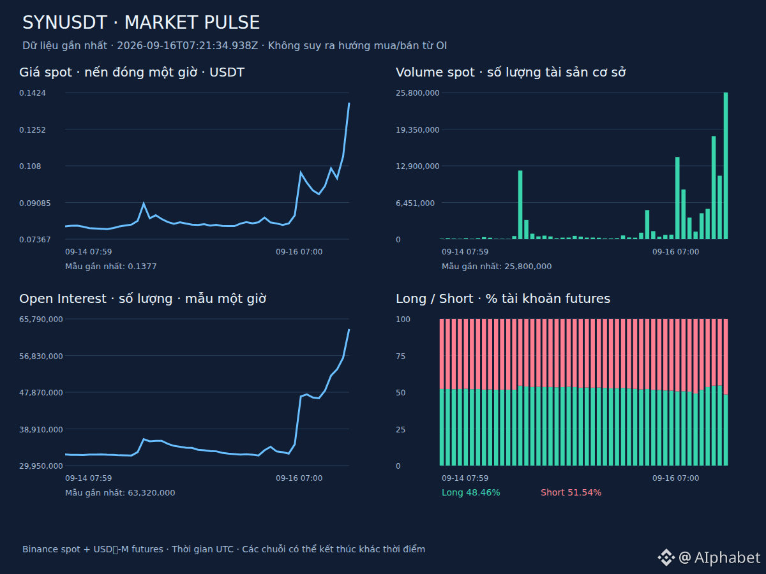
Task: Click the Long 48.46% legend label
Action: [471, 492]
